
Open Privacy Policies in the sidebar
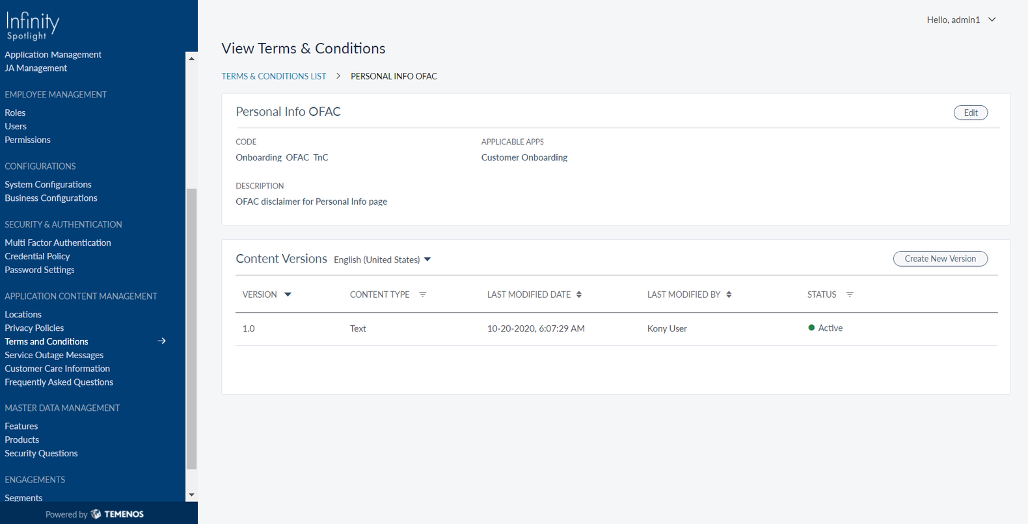click(x=34, y=328)
